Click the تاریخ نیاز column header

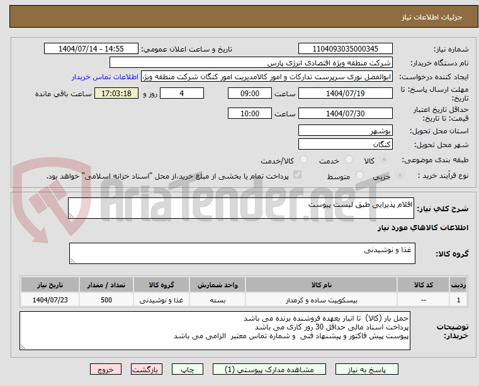[x=50, y=285]
